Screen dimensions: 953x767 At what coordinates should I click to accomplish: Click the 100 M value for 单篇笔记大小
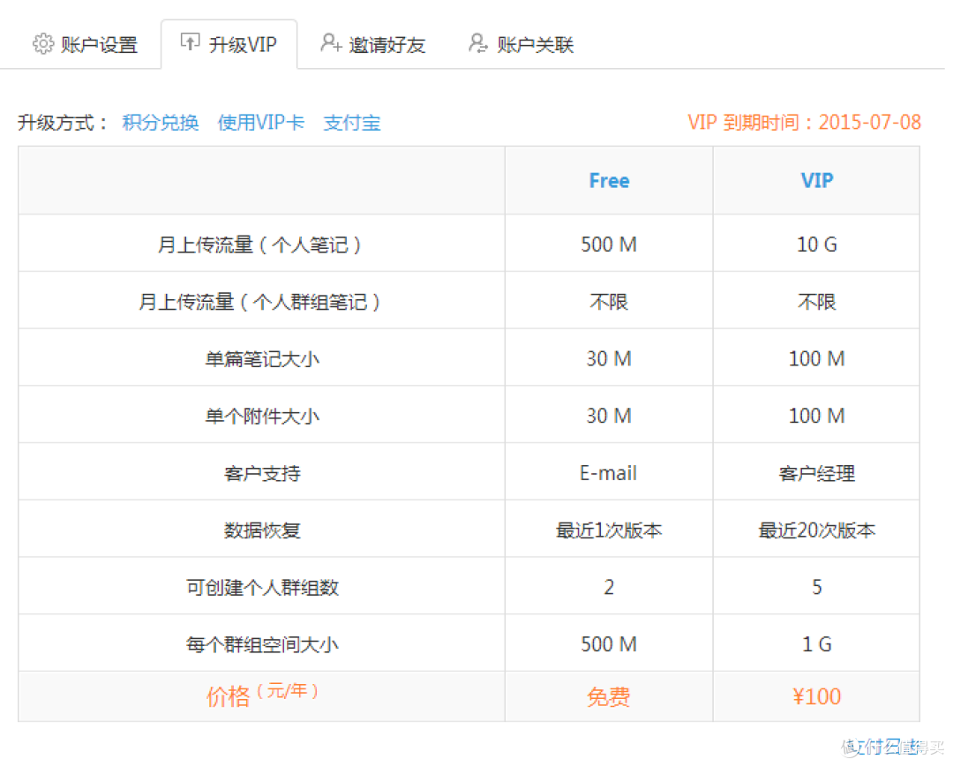817,358
